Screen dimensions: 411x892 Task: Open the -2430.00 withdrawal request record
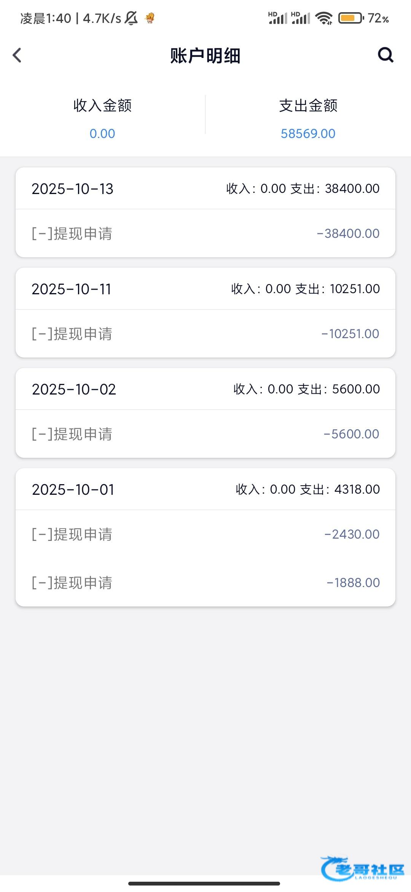tap(205, 534)
